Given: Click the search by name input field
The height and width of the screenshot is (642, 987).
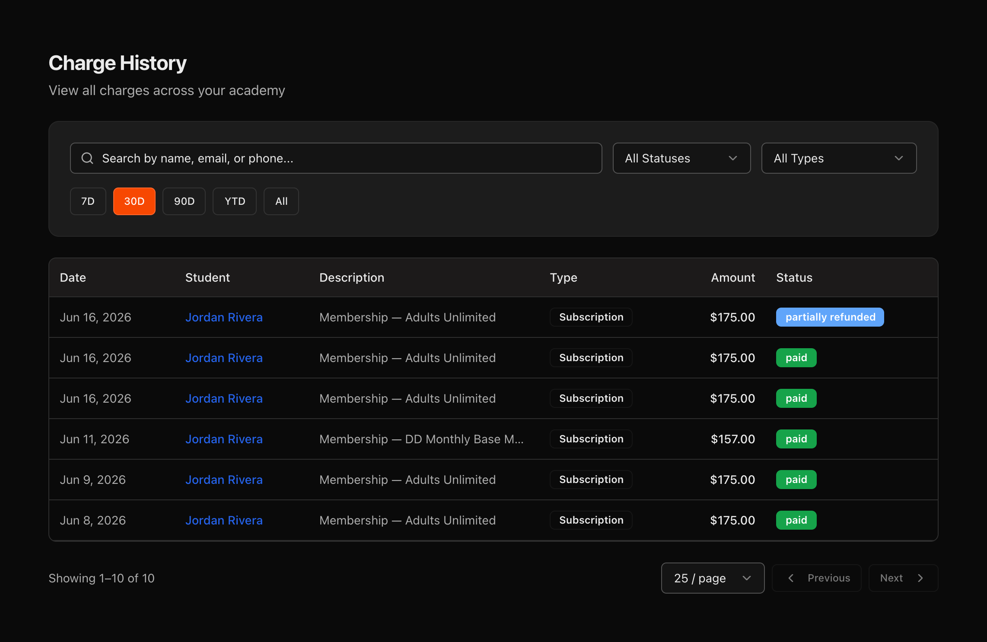Looking at the screenshot, I should pyautogui.click(x=336, y=158).
